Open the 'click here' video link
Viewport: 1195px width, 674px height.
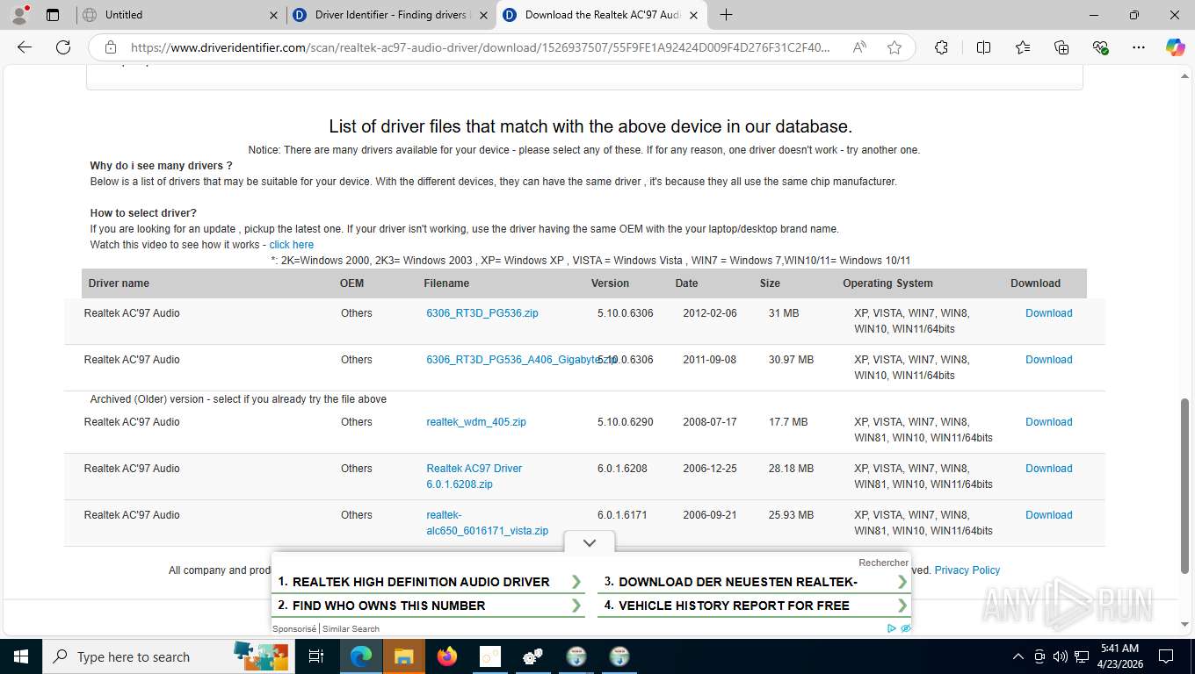pyautogui.click(x=291, y=245)
